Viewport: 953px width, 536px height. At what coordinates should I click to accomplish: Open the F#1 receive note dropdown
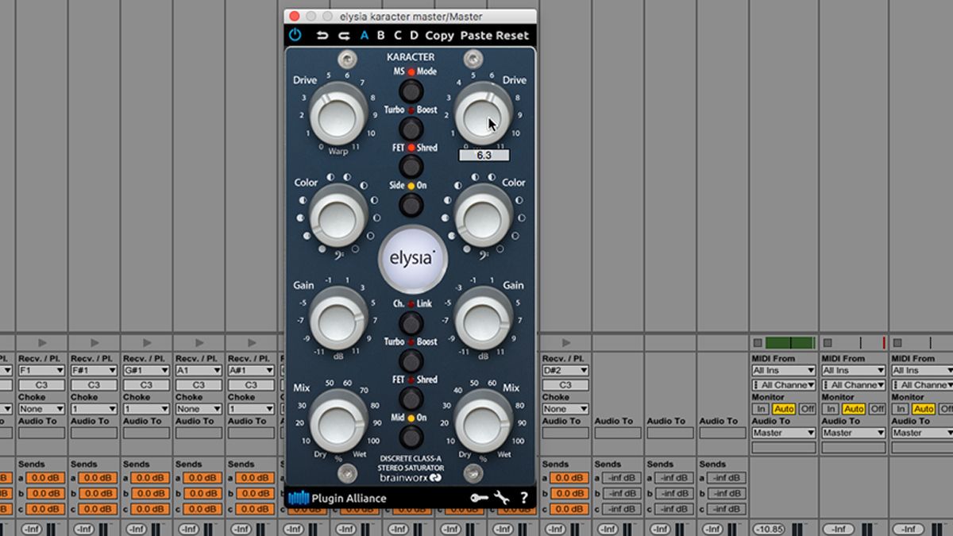(94, 371)
